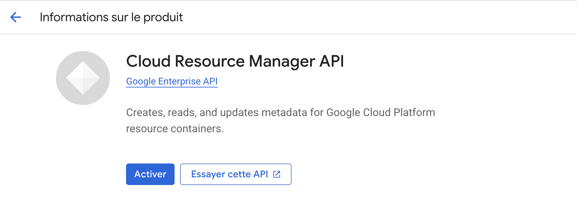Click the Informations sur le produit page title
Viewport: 577px width, 218px height.
pos(111,17)
